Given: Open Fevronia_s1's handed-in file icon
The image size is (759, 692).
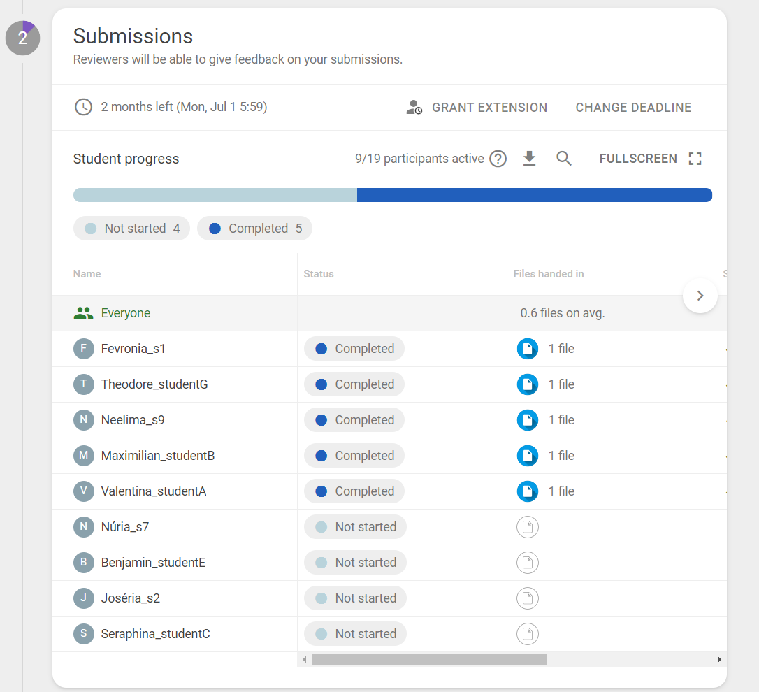Looking at the screenshot, I should [x=528, y=349].
